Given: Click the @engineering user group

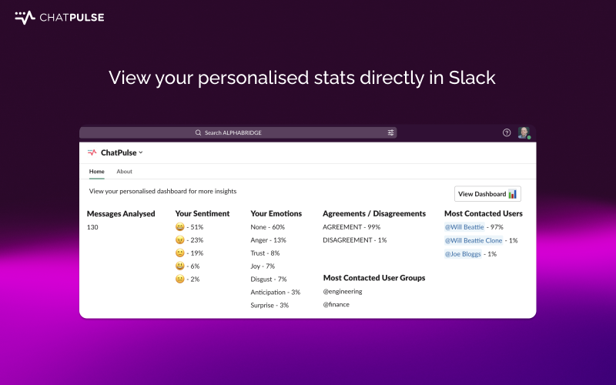Looking at the screenshot, I should [343, 292].
